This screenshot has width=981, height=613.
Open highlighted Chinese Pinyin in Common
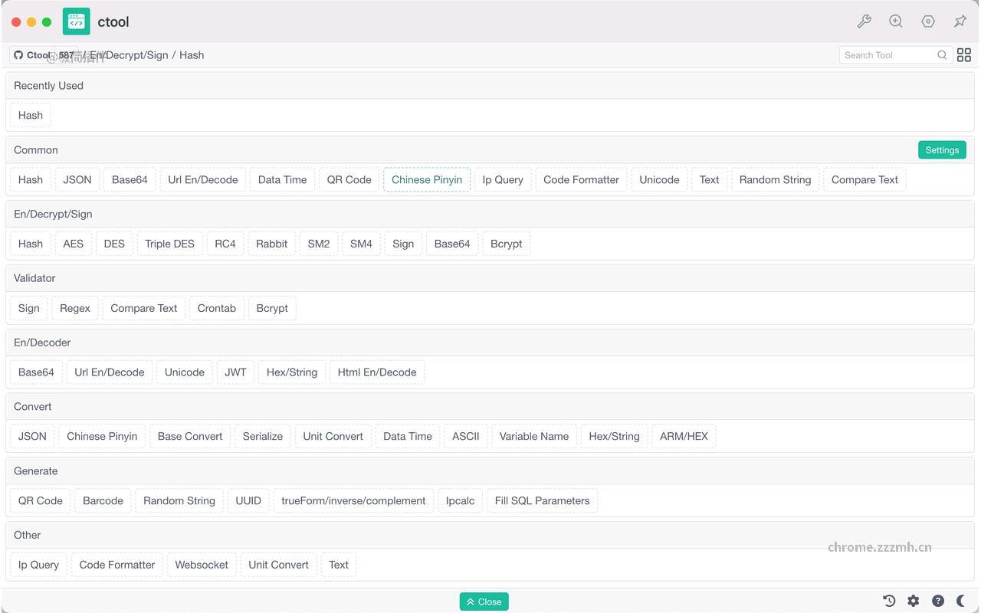[x=427, y=180]
